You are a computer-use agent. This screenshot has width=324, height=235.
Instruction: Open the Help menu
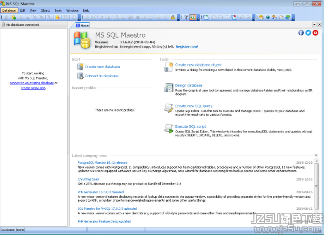[x=86, y=10]
